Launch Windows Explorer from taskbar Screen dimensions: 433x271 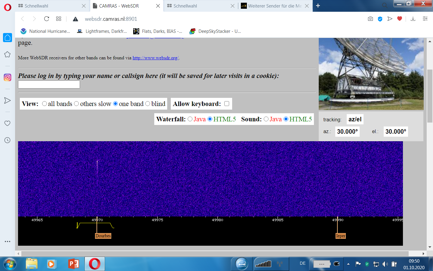32,264
